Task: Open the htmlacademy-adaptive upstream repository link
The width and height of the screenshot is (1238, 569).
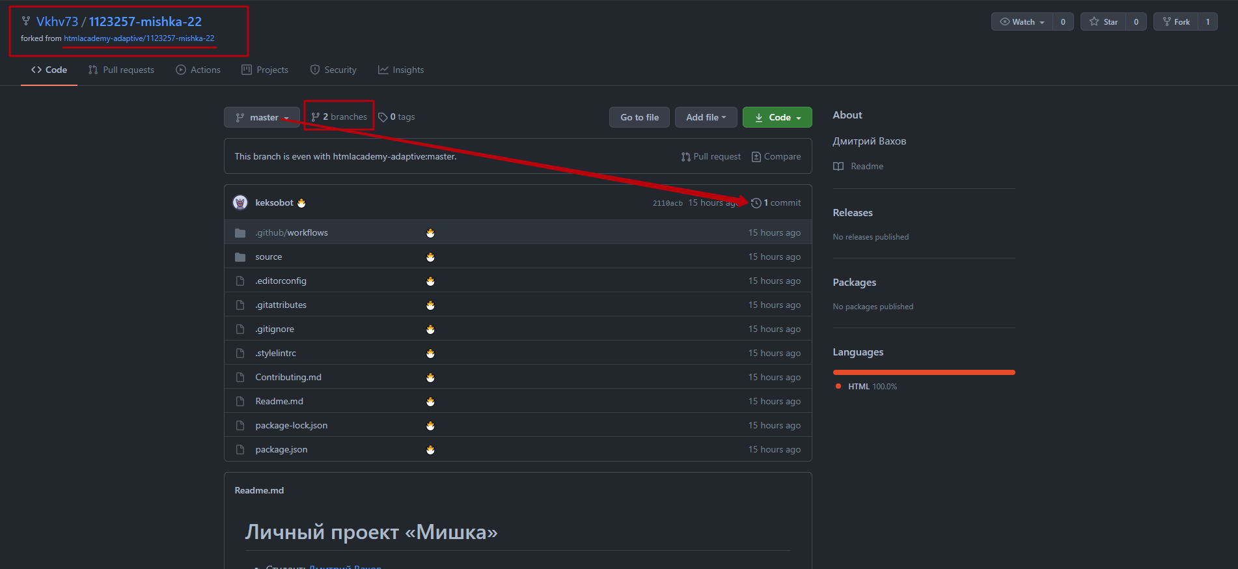Action: coord(139,38)
